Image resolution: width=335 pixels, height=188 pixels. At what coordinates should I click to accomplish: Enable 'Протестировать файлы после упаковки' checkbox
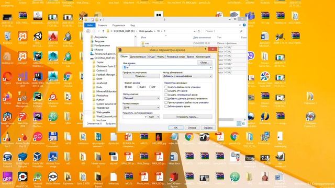click(x=166, y=102)
